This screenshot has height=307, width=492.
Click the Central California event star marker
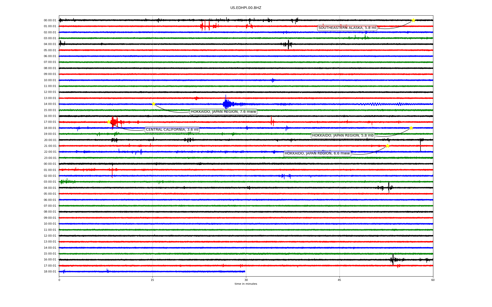[109, 122]
